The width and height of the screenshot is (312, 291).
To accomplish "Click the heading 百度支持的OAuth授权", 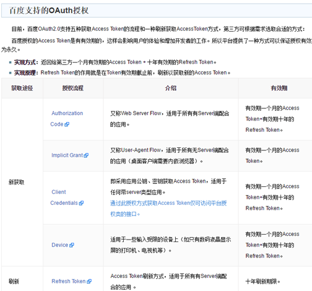I will pyautogui.click(x=49, y=11).
